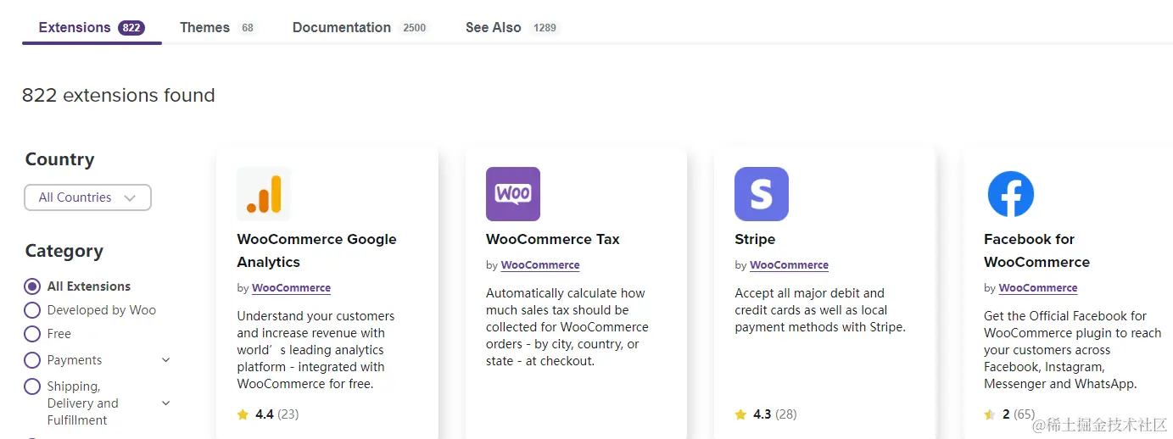Viewport: 1173px width, 439px height.
Task: Click the "822 extensions found" text
Action: [x=119, y=95]
